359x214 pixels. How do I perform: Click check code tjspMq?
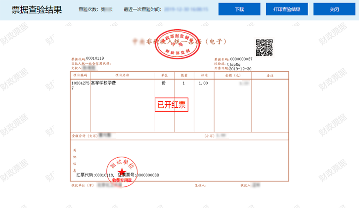coord(233,64)
